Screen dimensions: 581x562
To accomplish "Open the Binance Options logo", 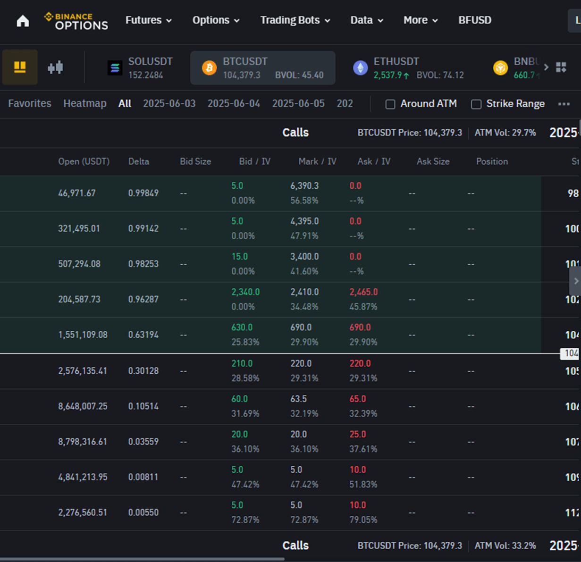I will (76, 21).
